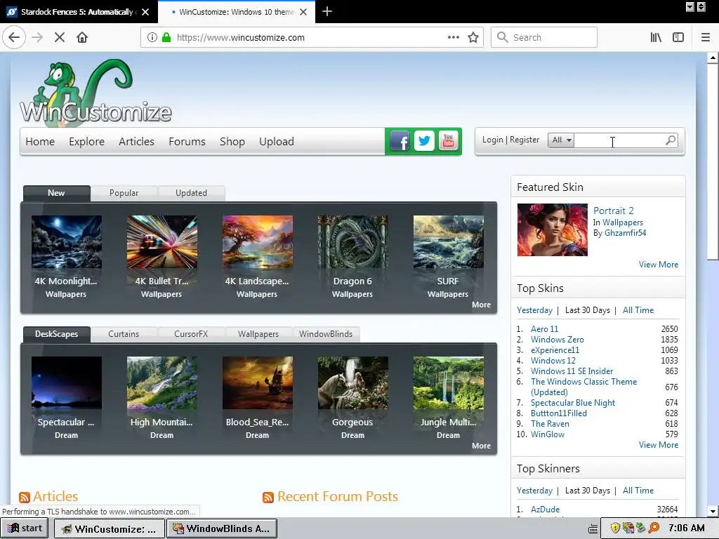
Task: Toggle the sidebar view icon
Action: (678, 38)
